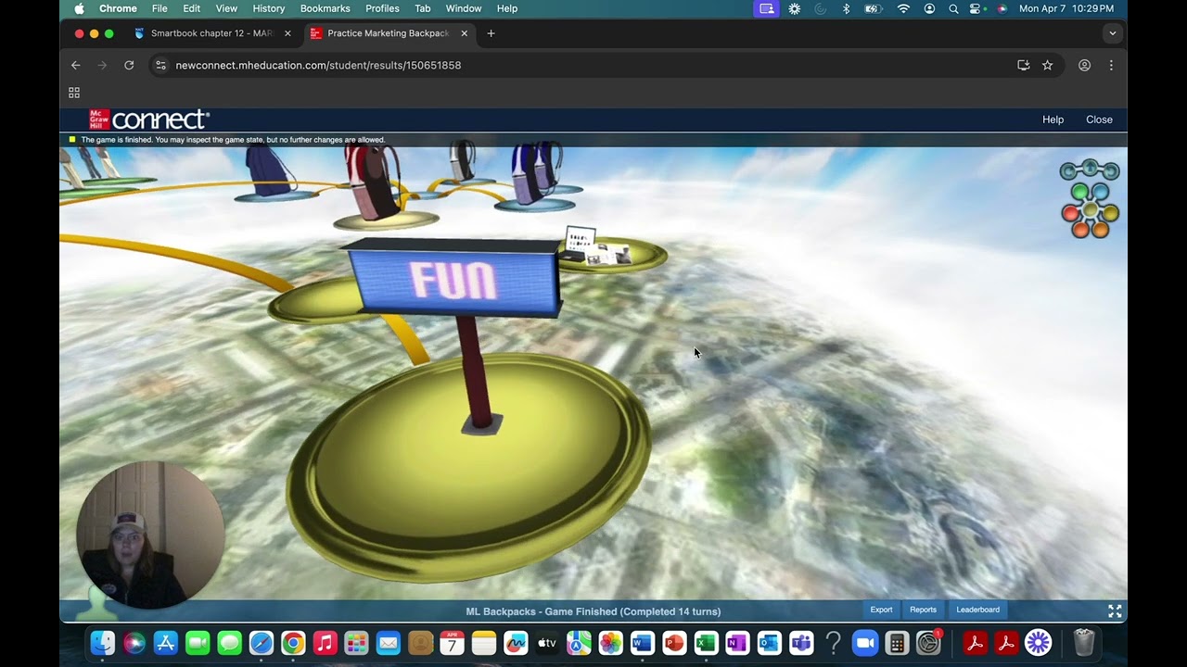
Task: Reload the current page
Action: coord(129,65)
